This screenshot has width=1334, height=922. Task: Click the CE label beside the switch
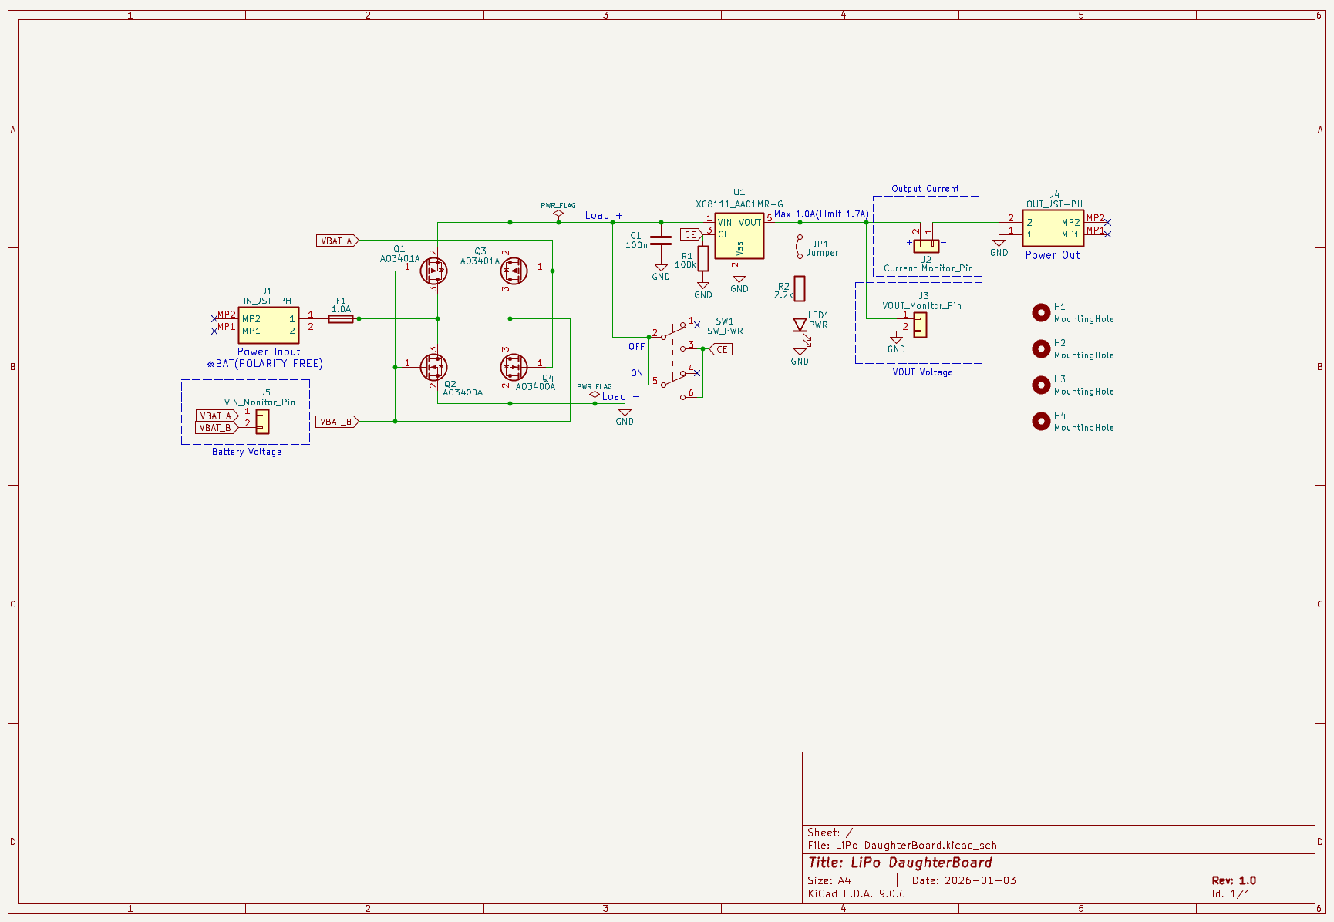tap(721, 349)
